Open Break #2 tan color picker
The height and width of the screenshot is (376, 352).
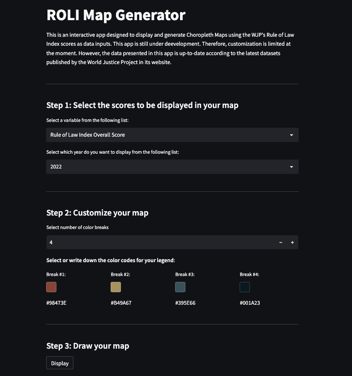click(116, 287)
